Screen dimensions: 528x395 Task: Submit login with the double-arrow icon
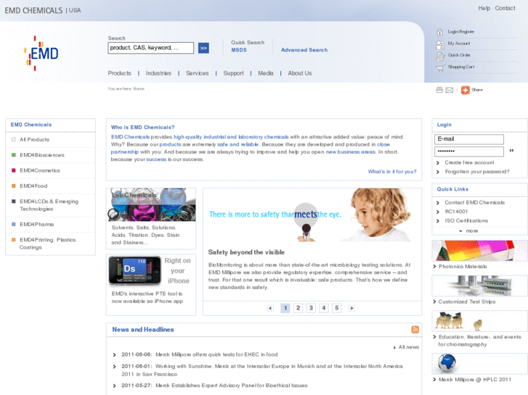coord(511,151)
